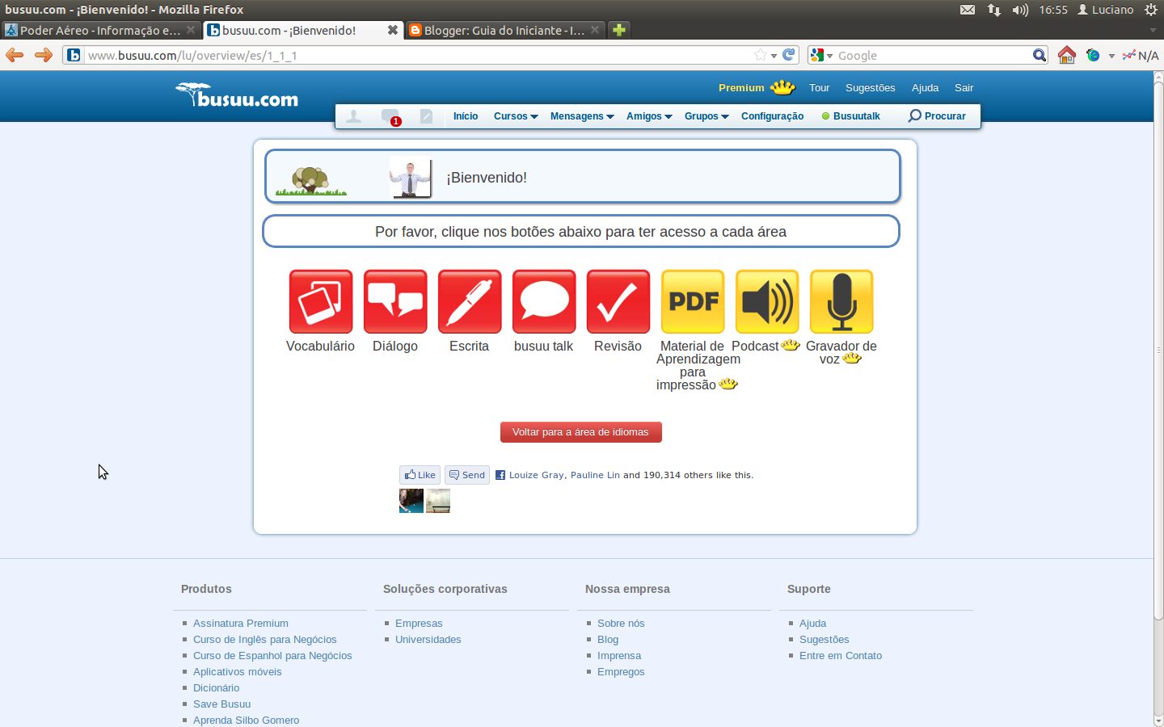Open the busuu talk chat icon
Image resolution: width=1164 pixels, height=727 pixels.
click(x=544, y=301)
